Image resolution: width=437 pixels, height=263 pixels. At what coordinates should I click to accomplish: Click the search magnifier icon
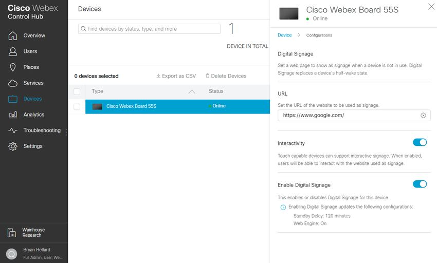[x=83, y=29]
